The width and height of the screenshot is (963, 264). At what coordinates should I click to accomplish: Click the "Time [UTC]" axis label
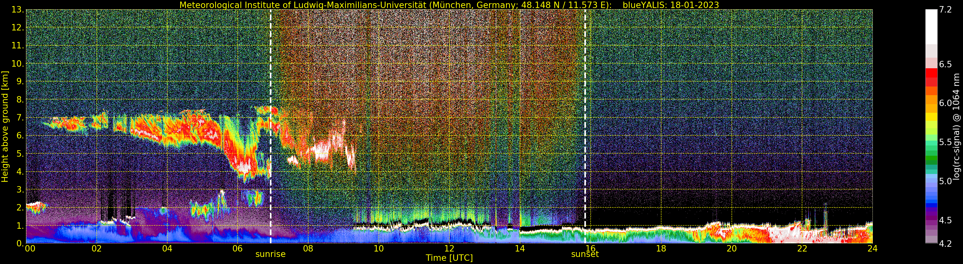pos(449,258)
